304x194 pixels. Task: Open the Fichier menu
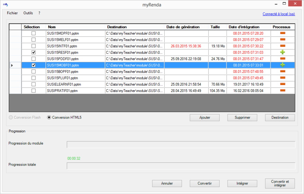tap(12, 13)
